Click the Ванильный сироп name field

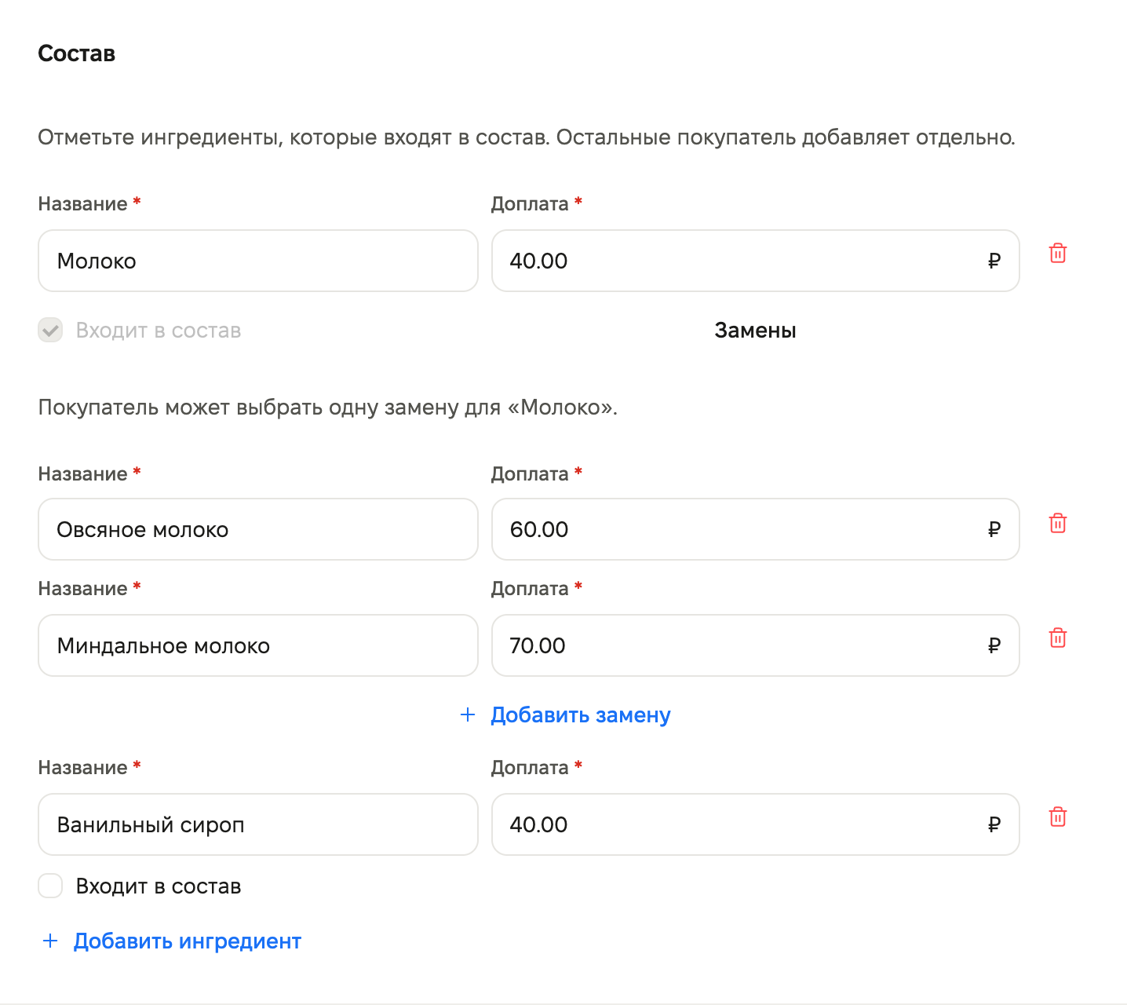258,824
